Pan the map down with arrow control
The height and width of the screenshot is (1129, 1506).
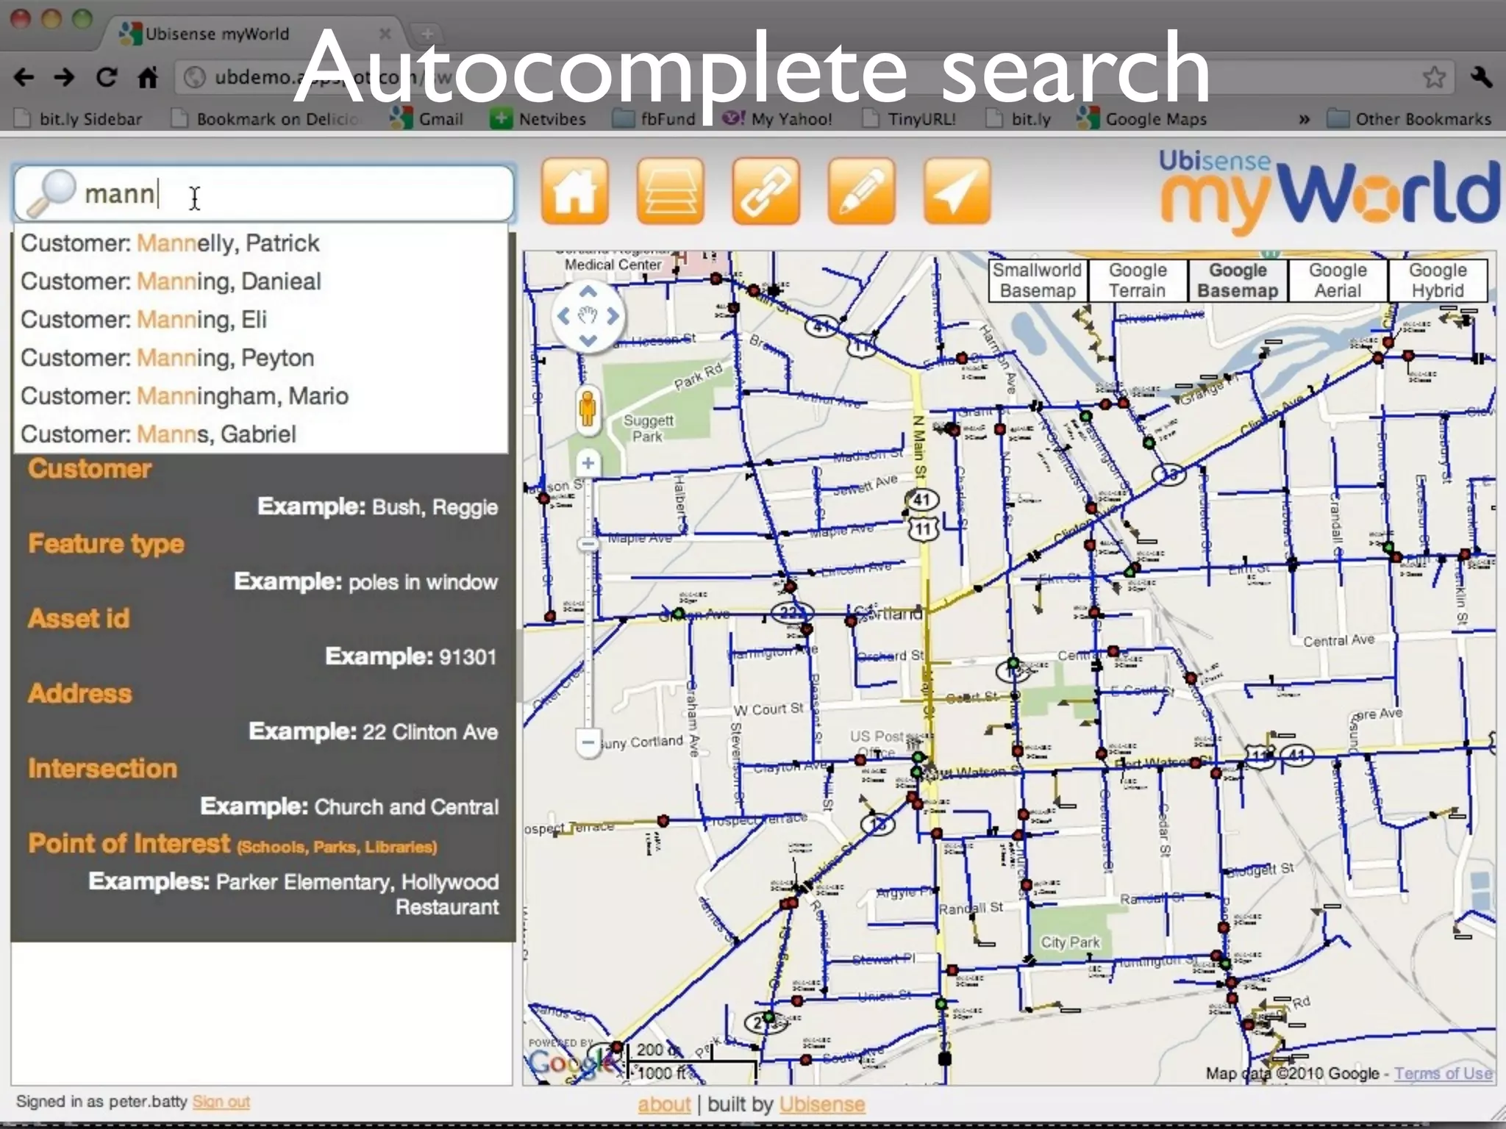(x=588, y=340)
